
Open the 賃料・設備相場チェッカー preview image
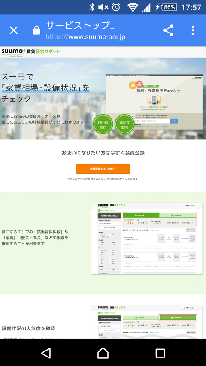(x=154, y=102)
